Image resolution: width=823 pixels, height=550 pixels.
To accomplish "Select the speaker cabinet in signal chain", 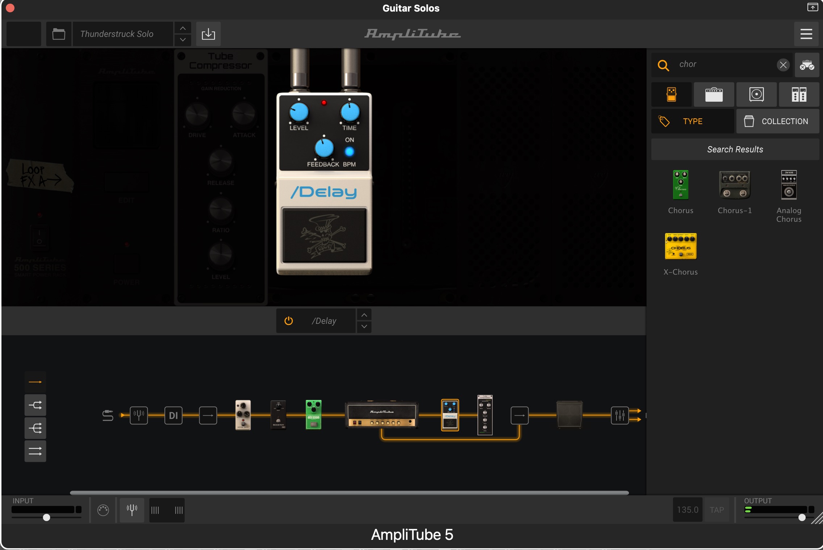I will point(569,414).
